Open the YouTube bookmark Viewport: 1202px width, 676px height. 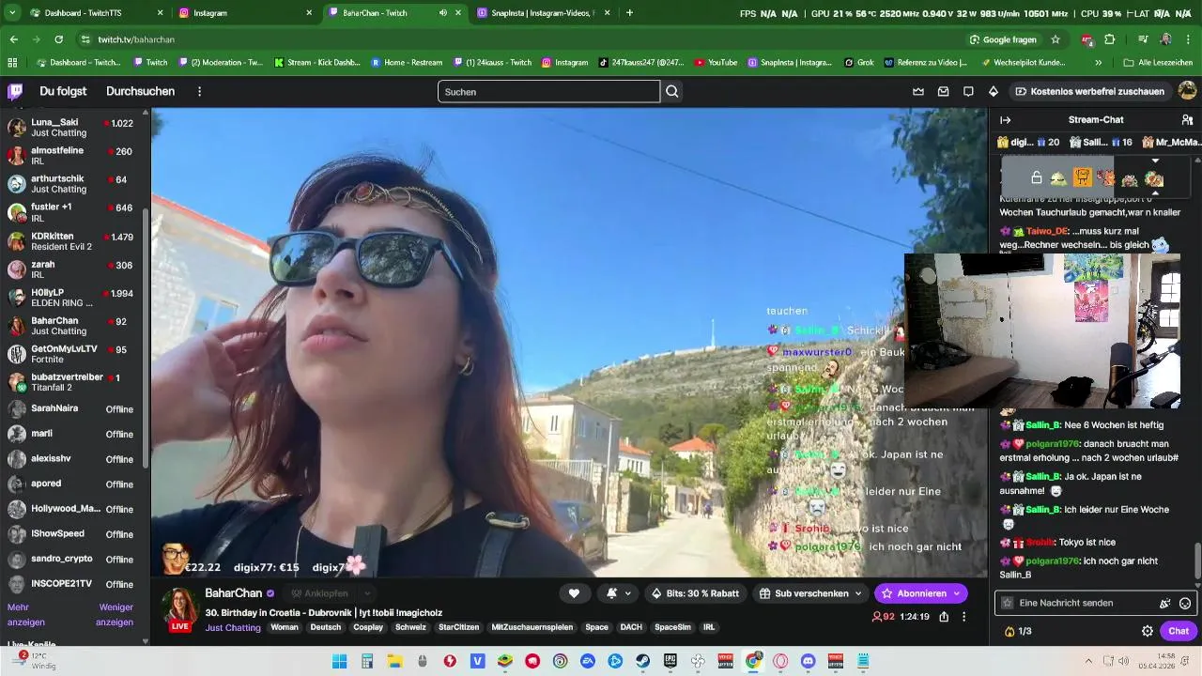tap(716, 62)
